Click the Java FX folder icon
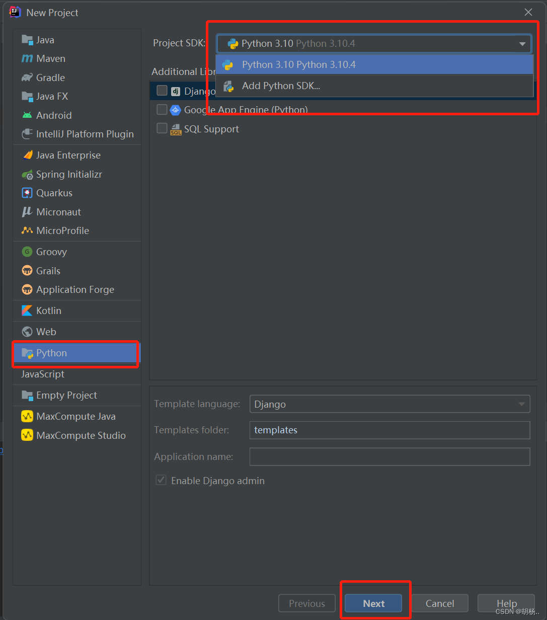The image size is (547, 620). 27,96
